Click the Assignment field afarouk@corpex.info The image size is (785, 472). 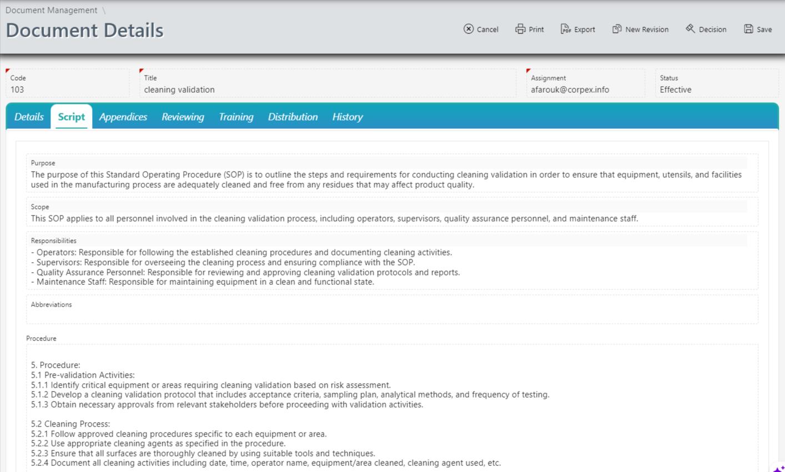(x=586, y=84)
